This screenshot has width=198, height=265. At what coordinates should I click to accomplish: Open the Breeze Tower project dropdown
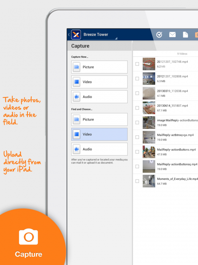(100, 35)
